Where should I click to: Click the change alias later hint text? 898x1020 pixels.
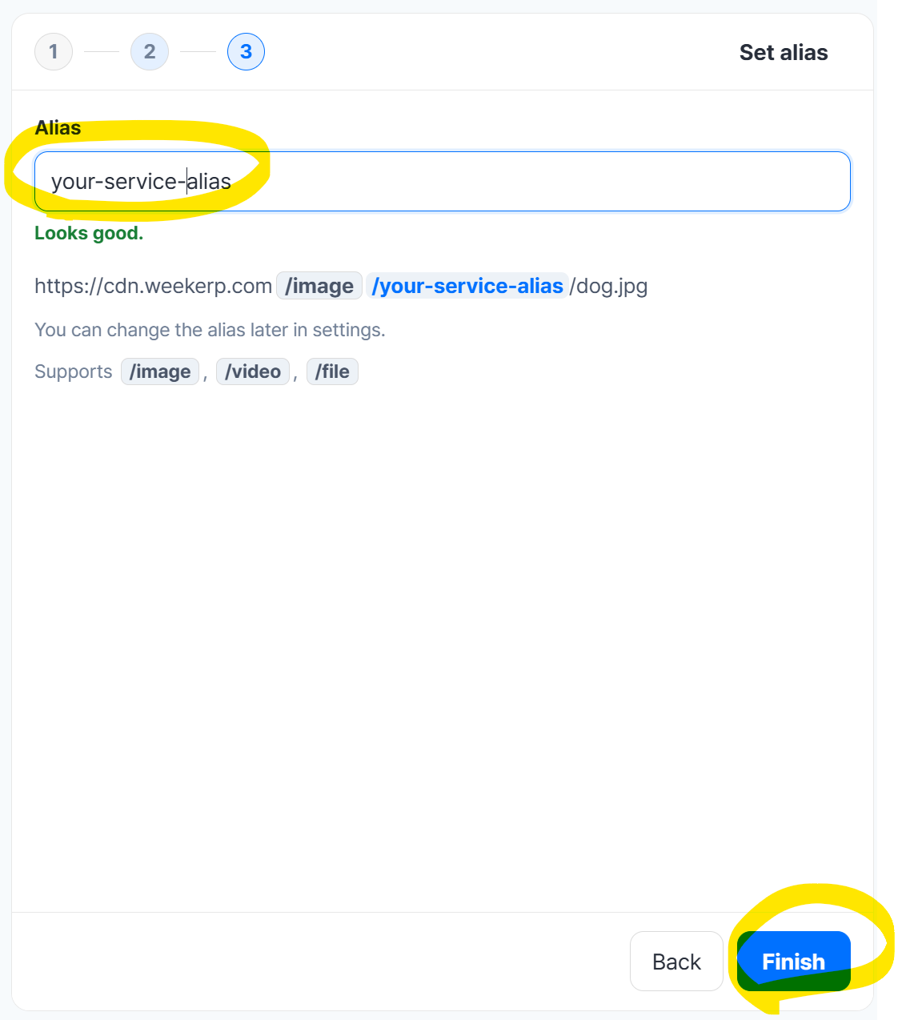[x=210, y=330]
